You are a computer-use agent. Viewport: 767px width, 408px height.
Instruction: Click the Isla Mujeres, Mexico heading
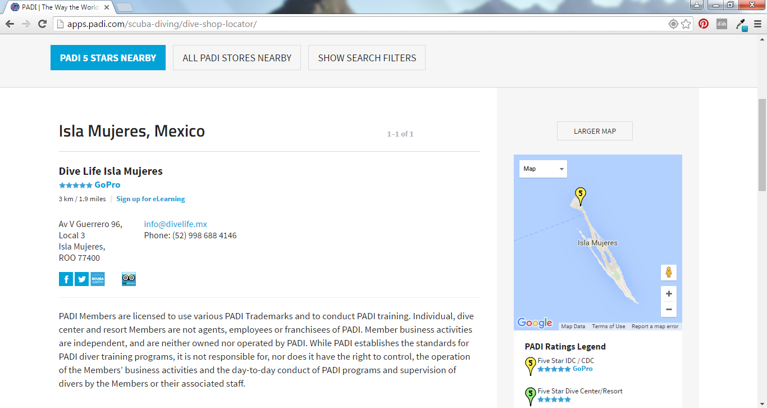point(132,131)
